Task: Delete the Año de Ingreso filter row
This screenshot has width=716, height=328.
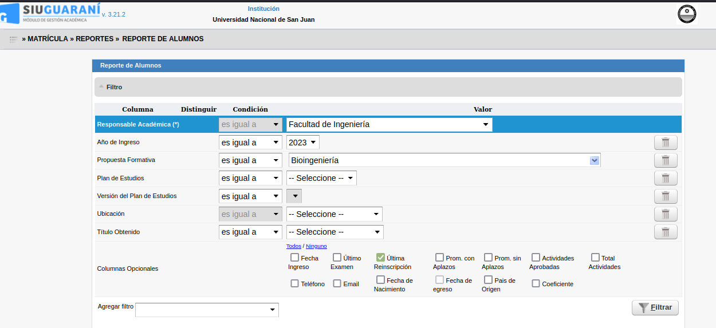Action: 665,143
